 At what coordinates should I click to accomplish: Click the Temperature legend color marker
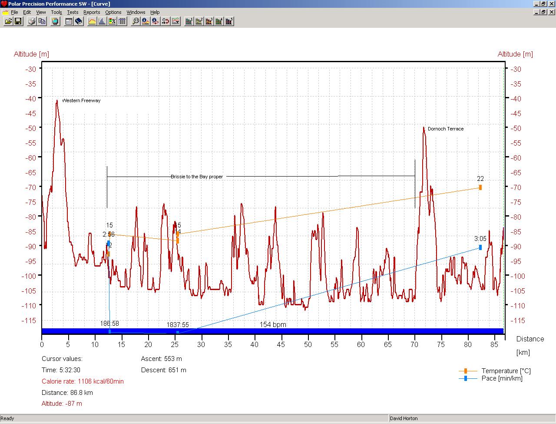coord(466,371)
